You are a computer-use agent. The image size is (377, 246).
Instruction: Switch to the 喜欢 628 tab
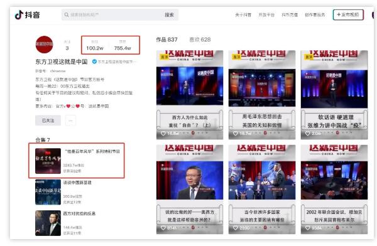200,40
